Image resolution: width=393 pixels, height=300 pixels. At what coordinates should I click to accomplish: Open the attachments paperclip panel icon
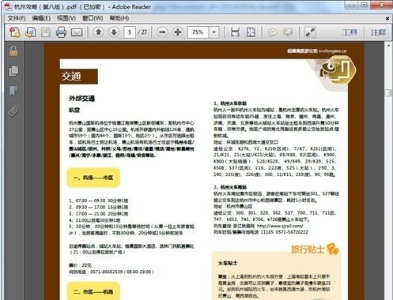click(x=13, y=111)
